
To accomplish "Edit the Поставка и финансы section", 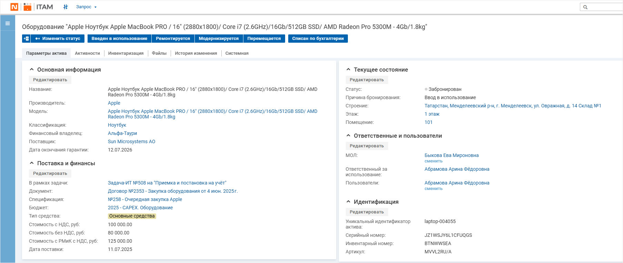I will (x=50, y=173).
